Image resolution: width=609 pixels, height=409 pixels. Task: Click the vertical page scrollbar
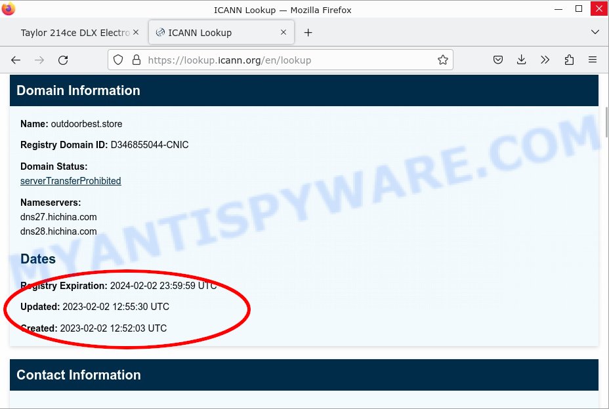pos(606,123)
